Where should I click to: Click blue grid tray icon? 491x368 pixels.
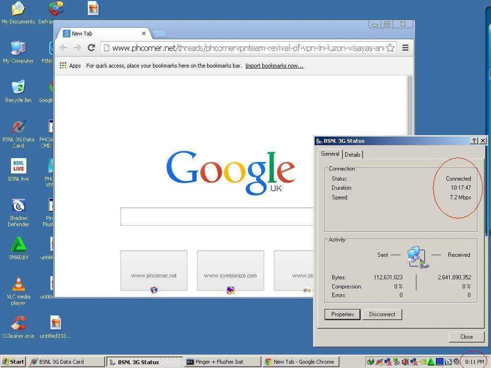click(440, 362)
